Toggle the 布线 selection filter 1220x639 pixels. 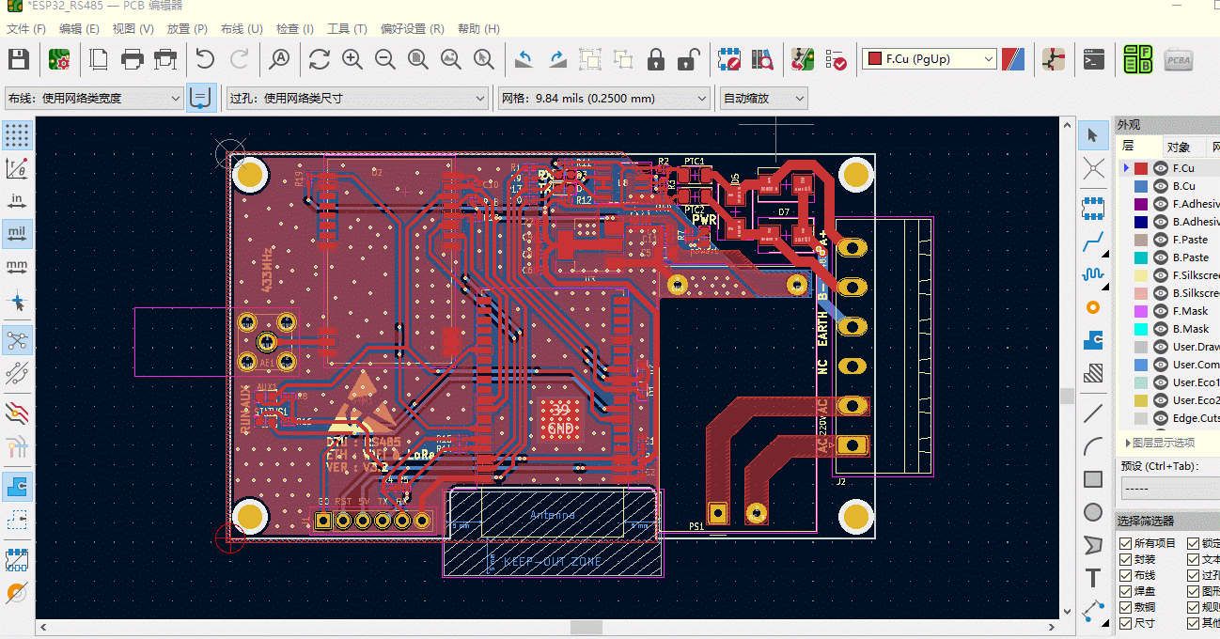pos(1125,575)
